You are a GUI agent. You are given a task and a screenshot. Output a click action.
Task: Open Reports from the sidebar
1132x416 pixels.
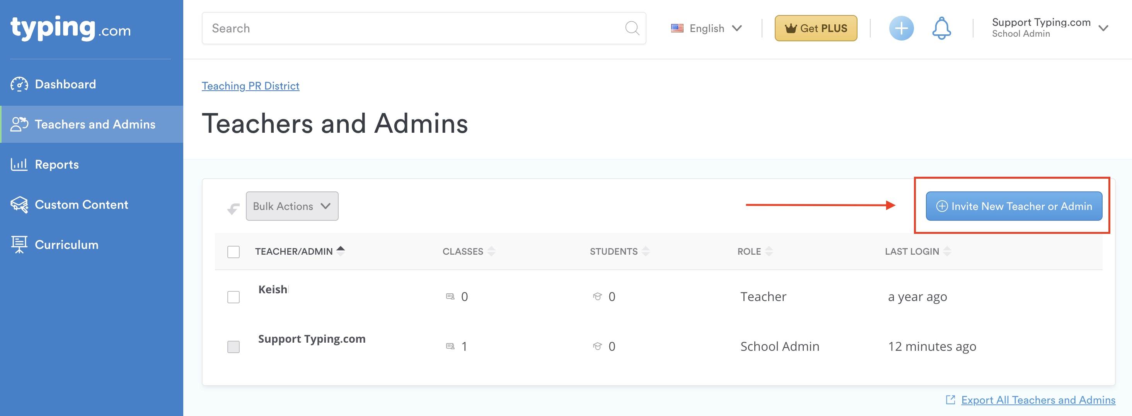click(57, 164)
